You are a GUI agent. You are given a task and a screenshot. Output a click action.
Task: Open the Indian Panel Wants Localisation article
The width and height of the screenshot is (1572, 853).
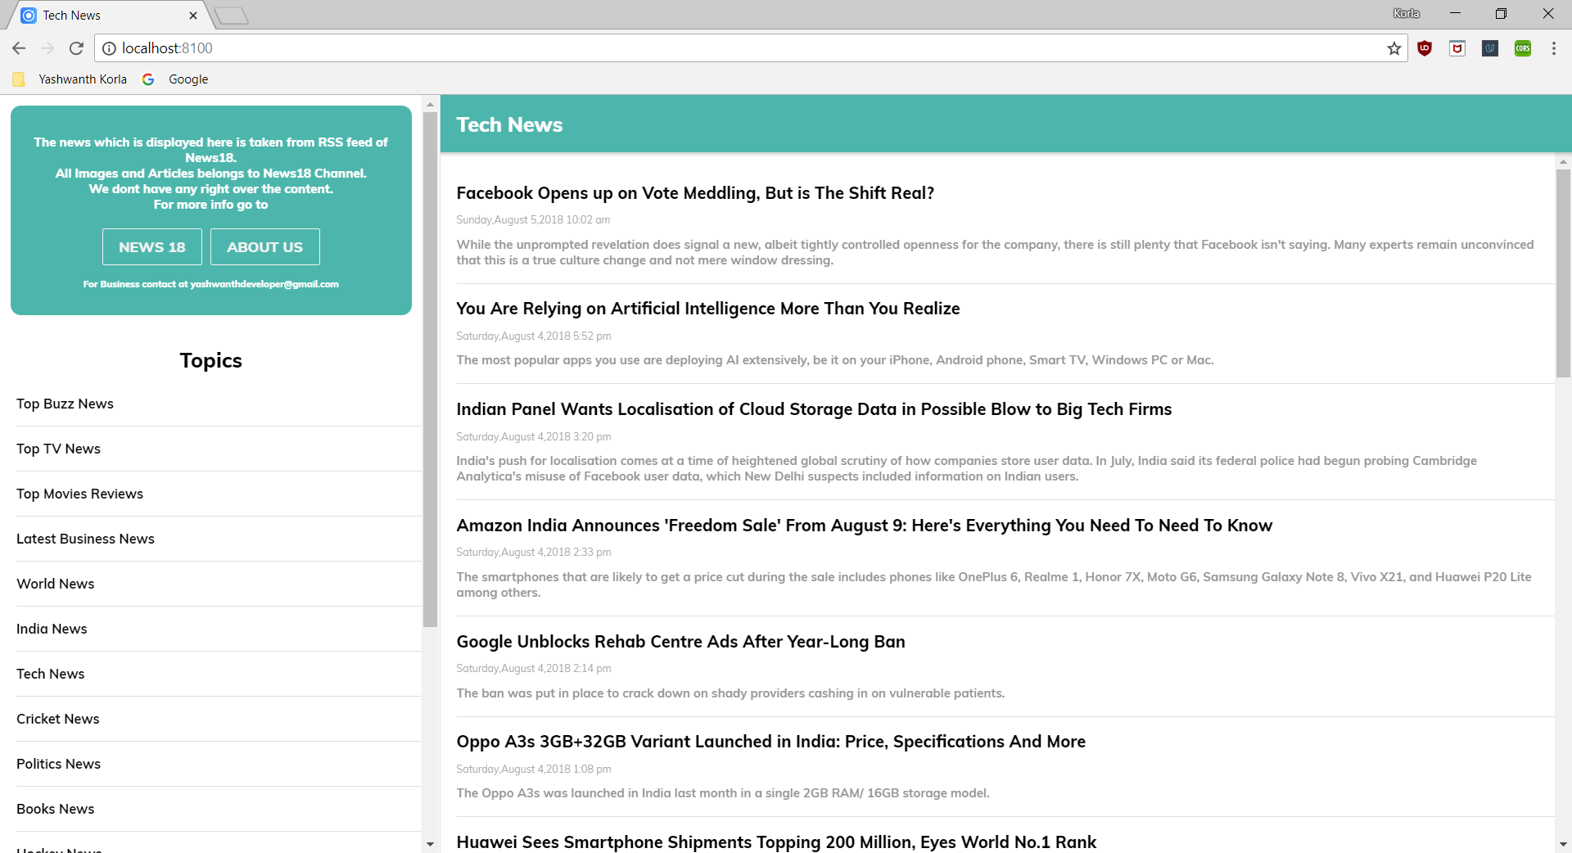(x=814, y=409)
